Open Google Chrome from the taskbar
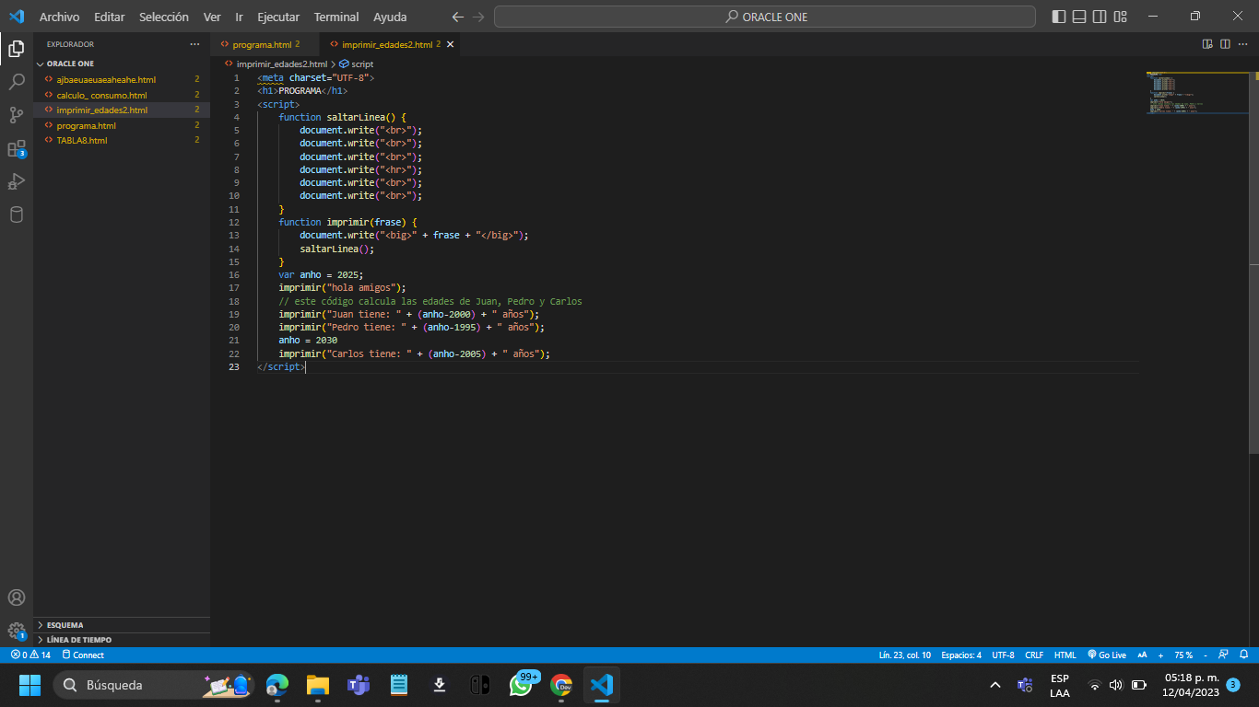The height and width of the screenshot is (707, 1259). 561,685
